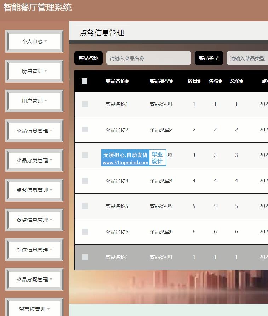Image resolution: width=268 pixels, height=316 pixels.
Task: Select the 菜品名称4 cell
Action: click(x=117, y=181)
